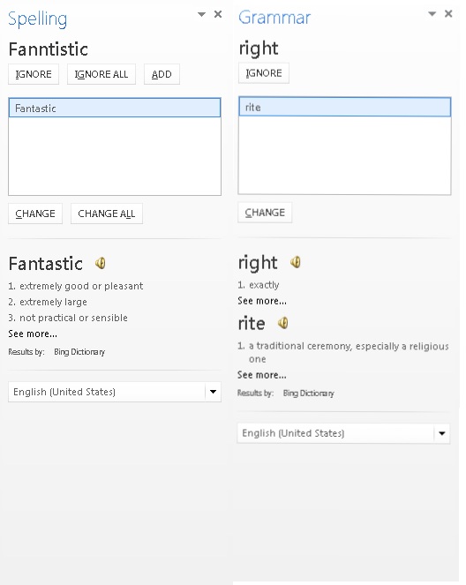
Task: Ignore the grammar issue for right
Action: pos(264,73)
